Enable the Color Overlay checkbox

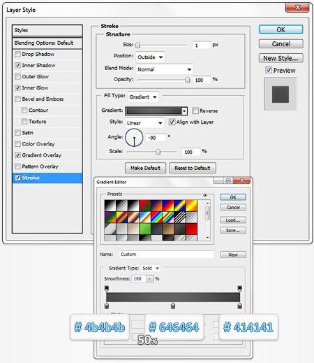pyautogui.click(x=17, y=144)
